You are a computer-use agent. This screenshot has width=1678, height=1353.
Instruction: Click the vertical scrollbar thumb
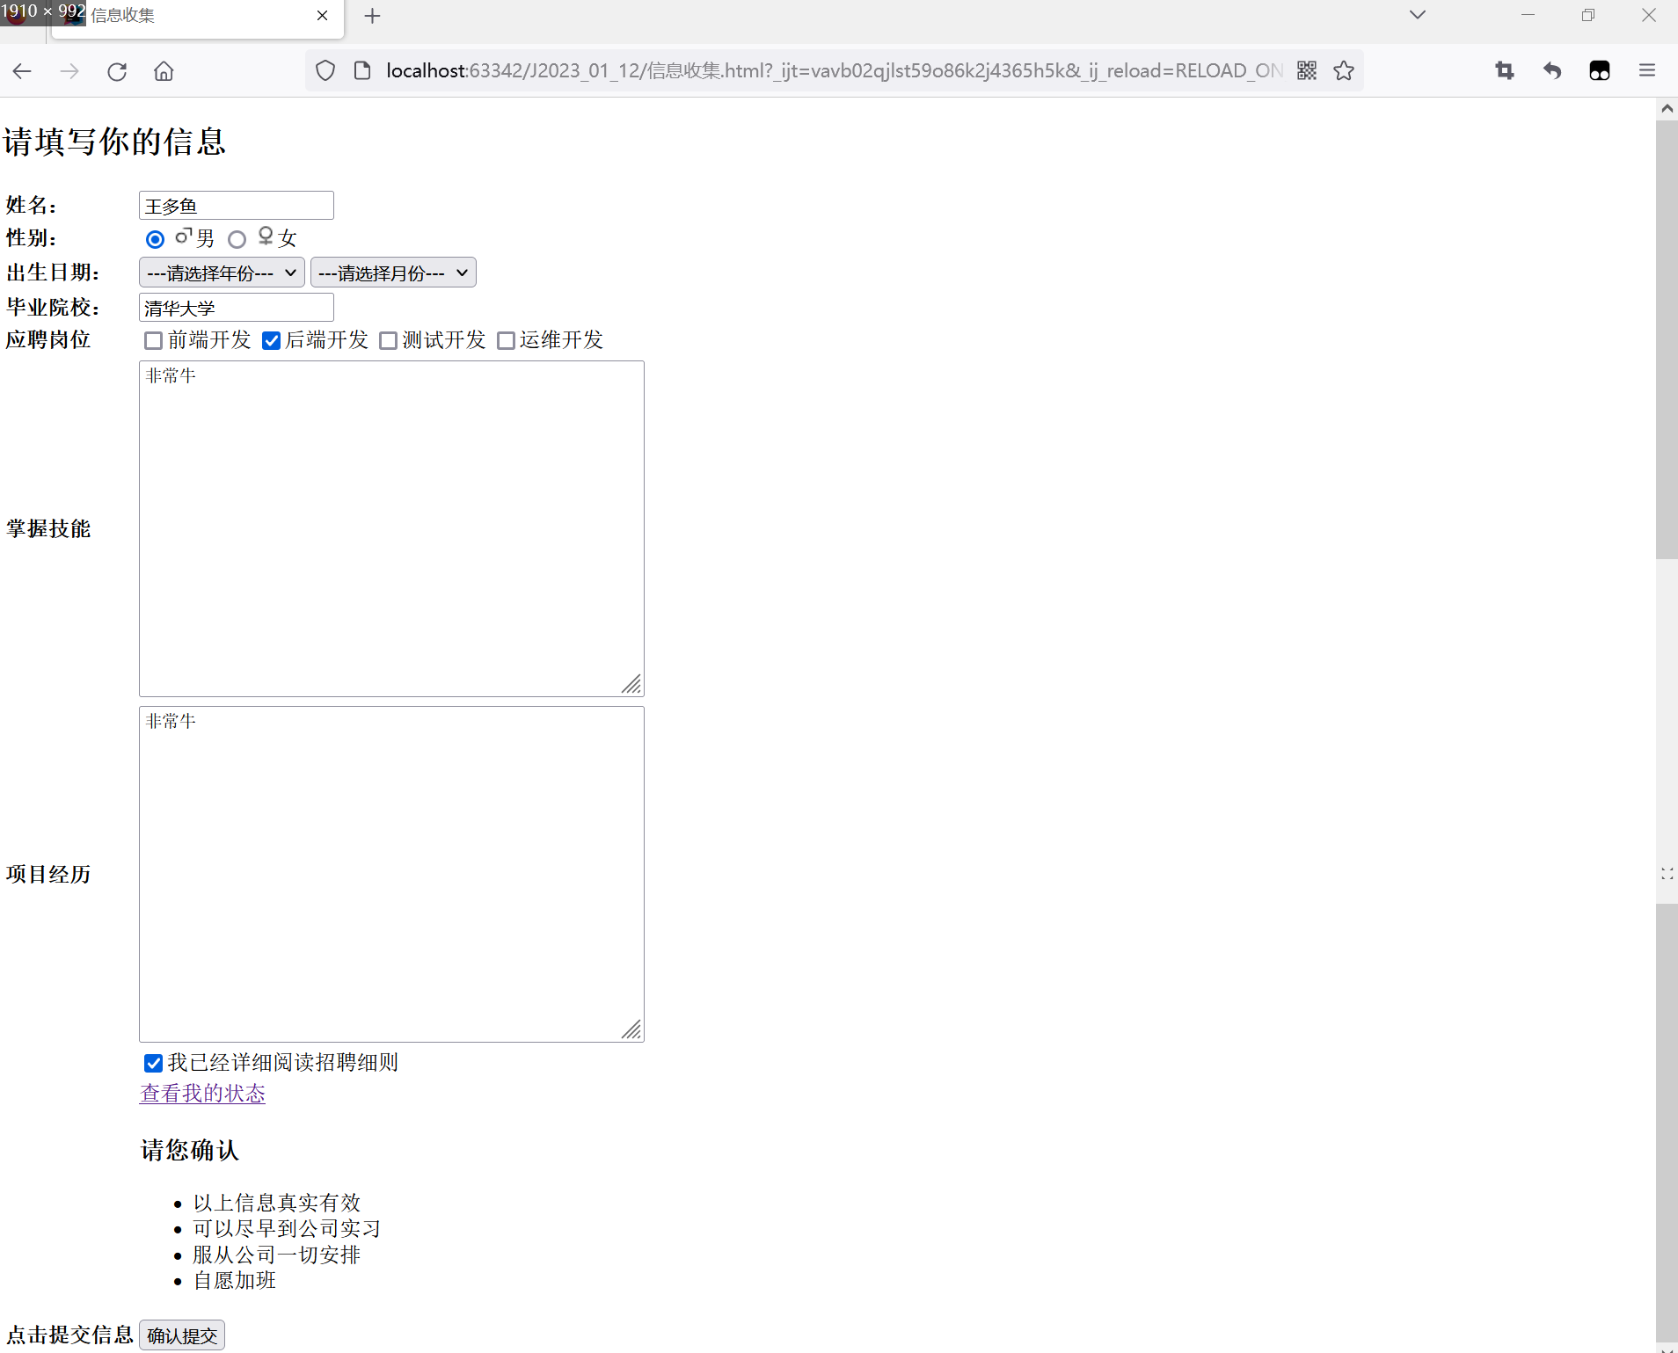tap(1667, 339)
